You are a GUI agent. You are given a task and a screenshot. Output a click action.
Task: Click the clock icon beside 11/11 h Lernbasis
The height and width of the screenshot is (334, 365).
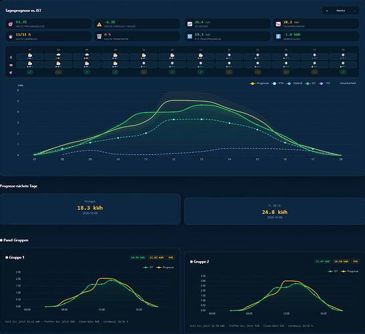pos(11,37)
